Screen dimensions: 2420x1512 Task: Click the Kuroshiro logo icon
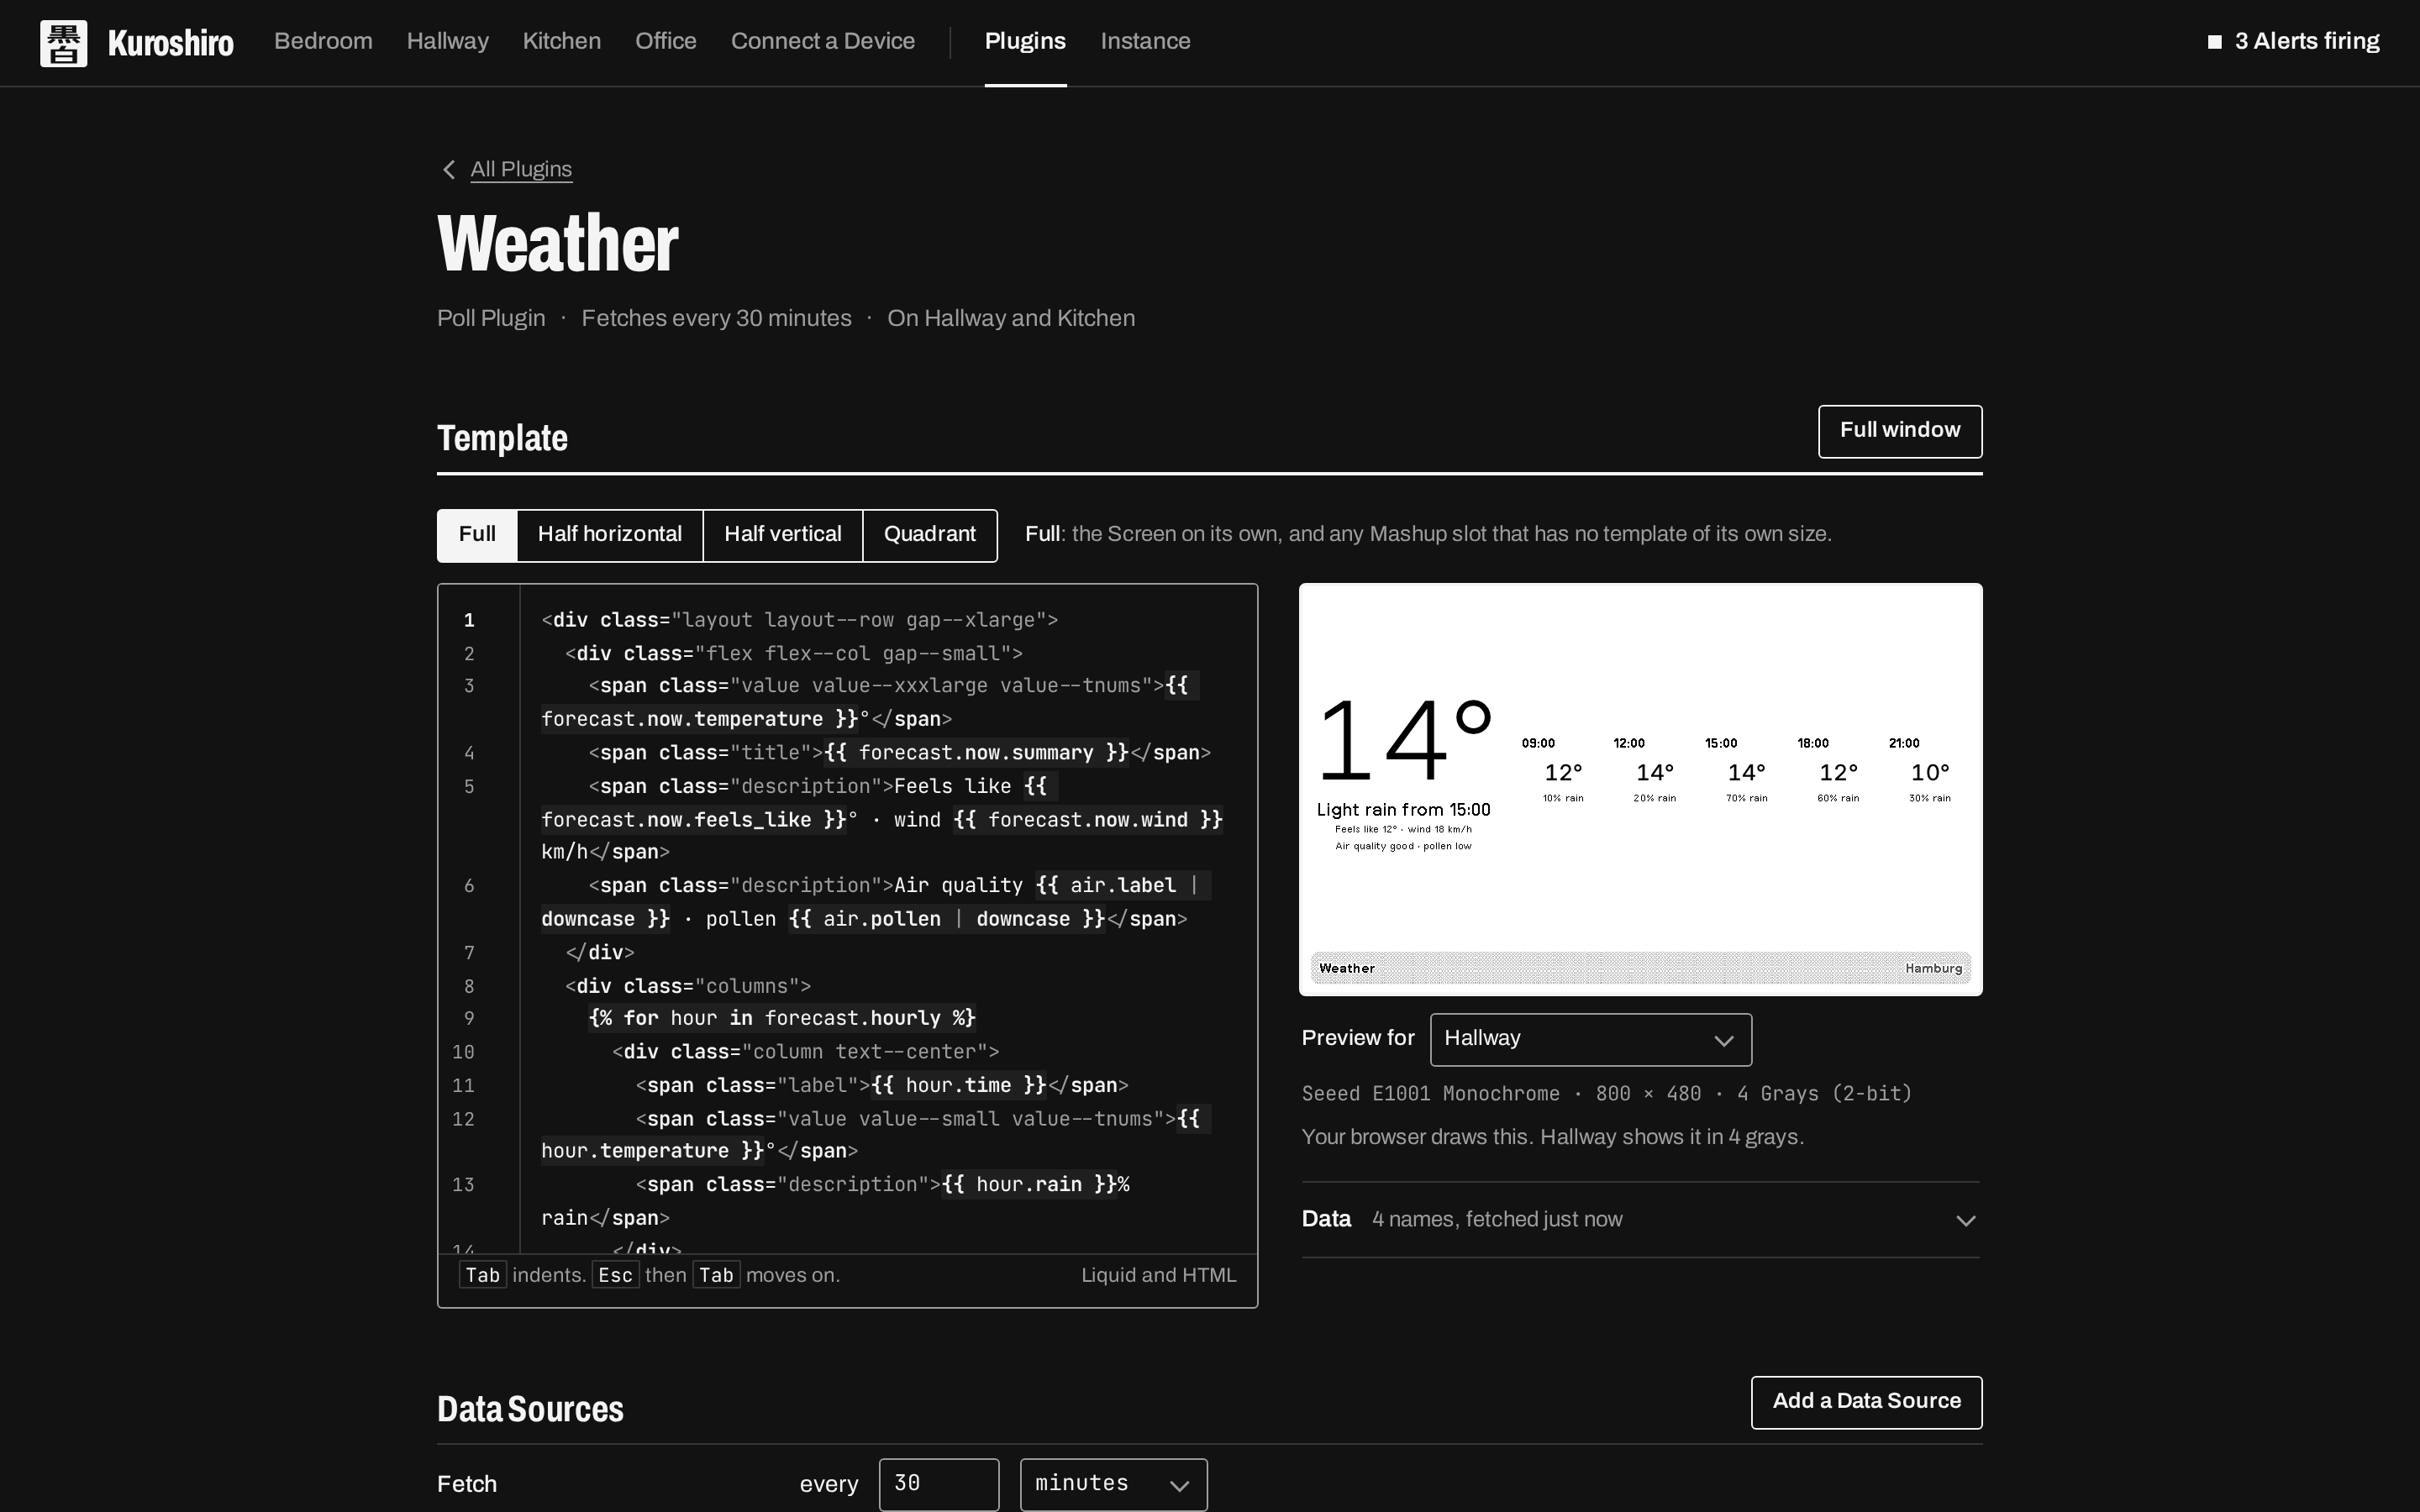click(63, 43)
